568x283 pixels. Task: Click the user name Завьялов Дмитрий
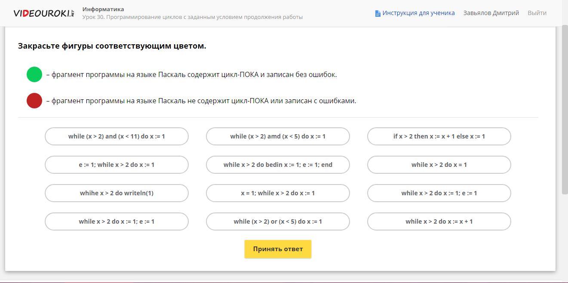tap(491, 13)
